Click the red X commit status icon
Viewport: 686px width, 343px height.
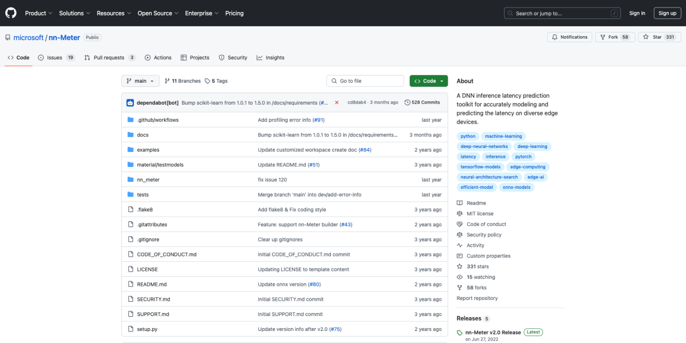[x=337, y=102]
